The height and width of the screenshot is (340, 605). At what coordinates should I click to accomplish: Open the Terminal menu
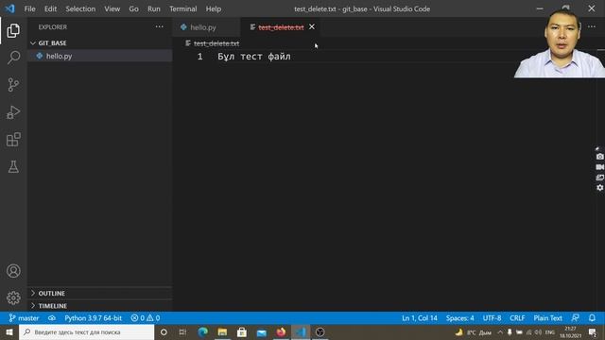(182, 8)
